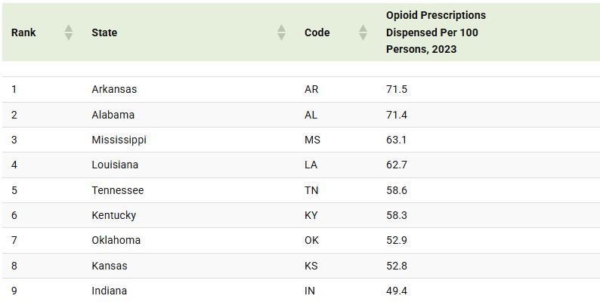Click the 62.7 prescriptions value
Image resolution: width=600 pixels, height=308 pixels.
pyautogui.click(x=397, y=165)
